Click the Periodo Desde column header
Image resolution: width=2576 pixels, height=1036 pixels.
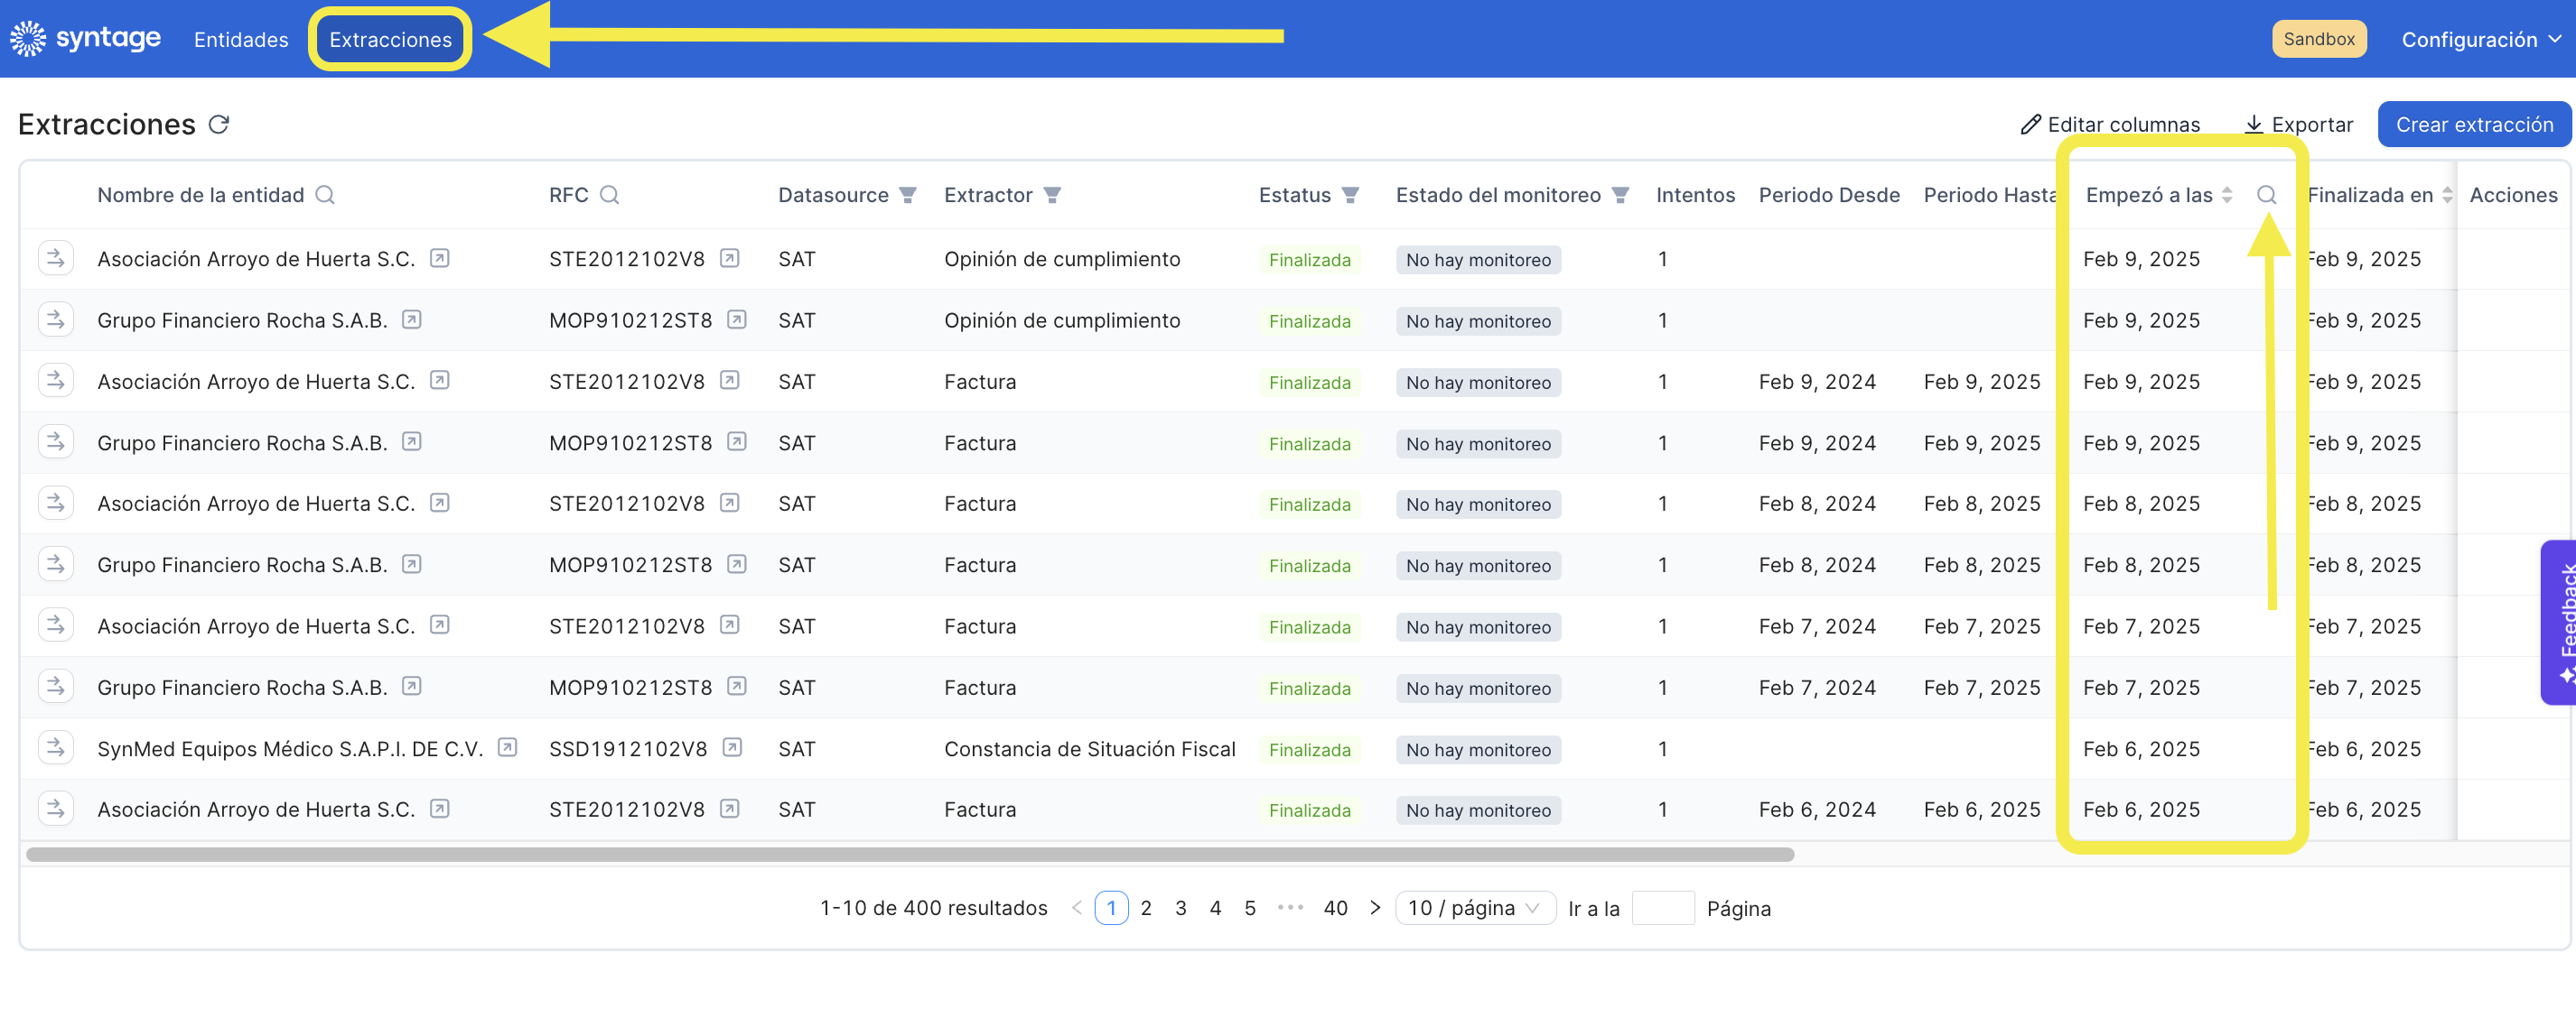point(1829,195)
